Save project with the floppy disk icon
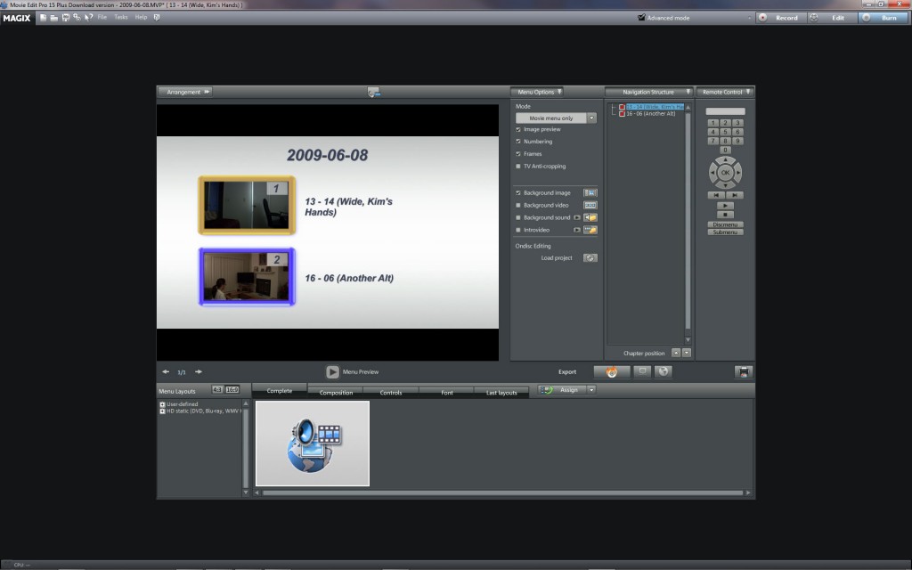 [x=66, y=18]
